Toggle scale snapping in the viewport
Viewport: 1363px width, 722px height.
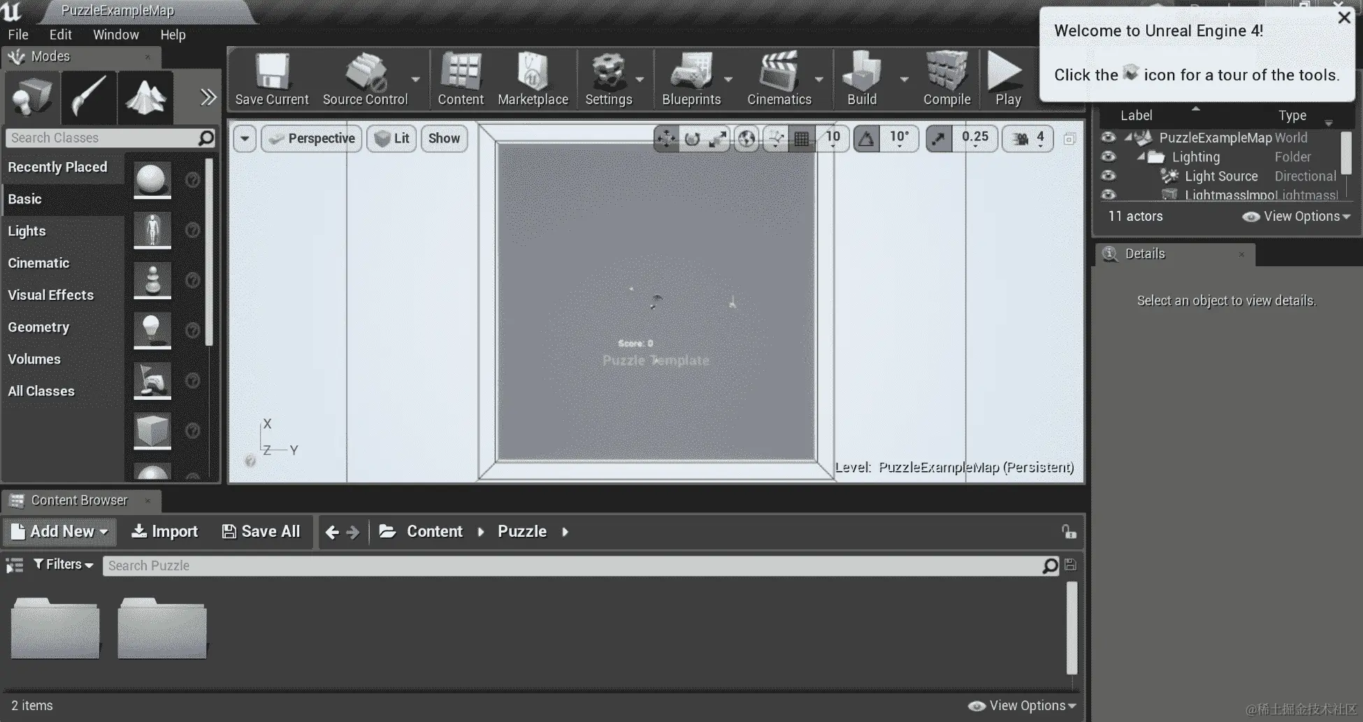pos(939,138)
